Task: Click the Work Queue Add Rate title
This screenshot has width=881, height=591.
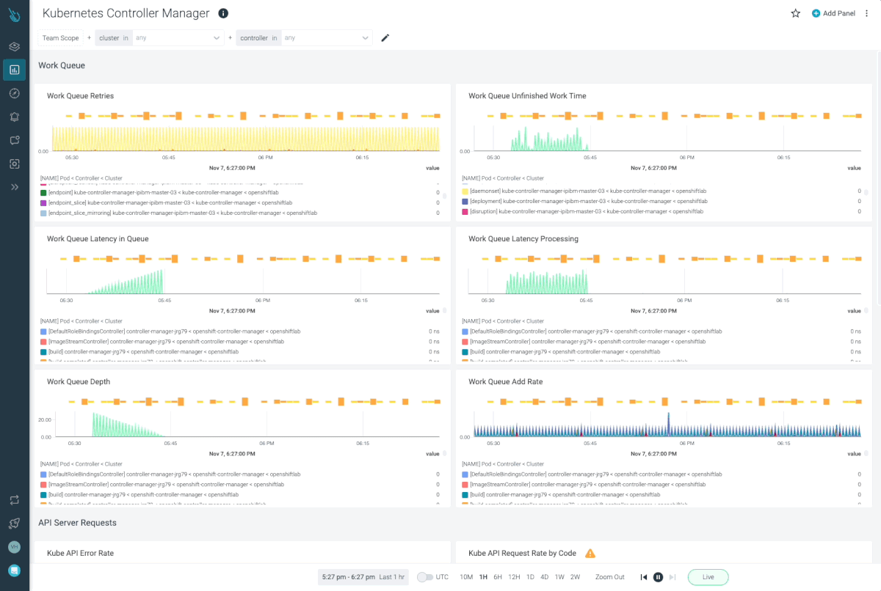Action: [506, 381]
